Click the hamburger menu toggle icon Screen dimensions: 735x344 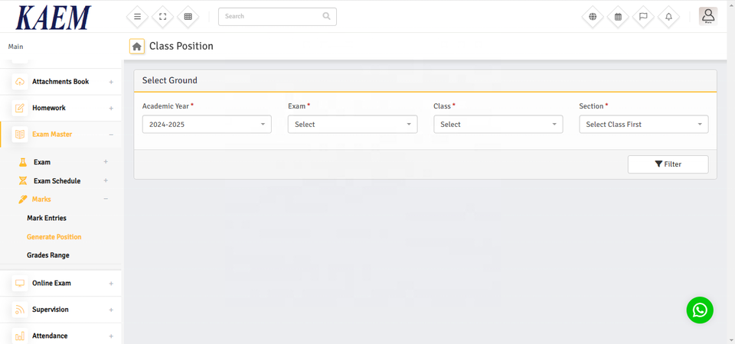click(137, 16)
